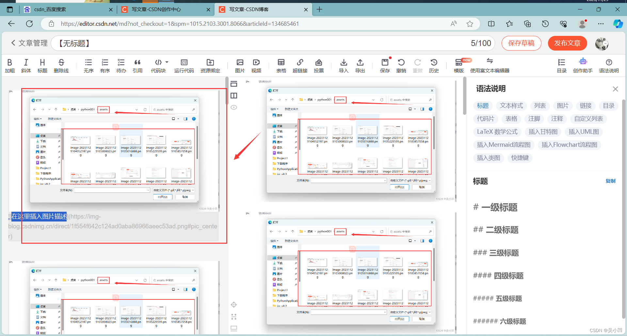Insert a video (视频)
Viewport: 627px width, 336px height.
coord(256,66)
